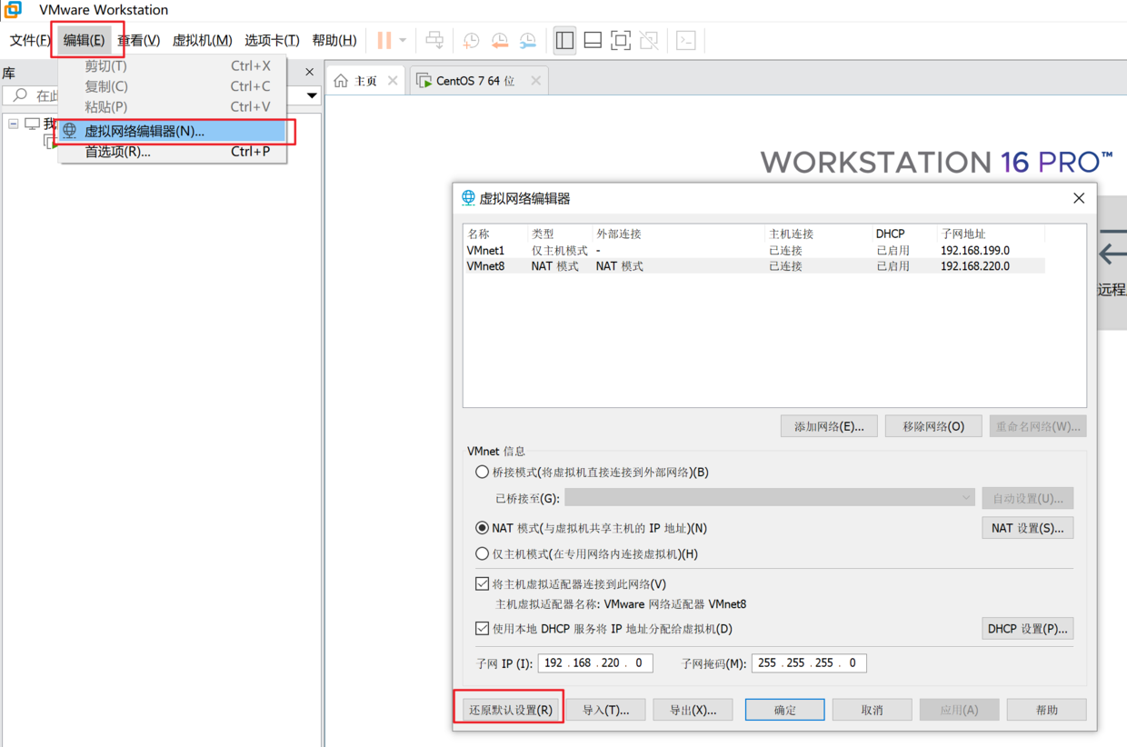This screenshot has height=747, width=1127.
Task: Open the library search dropdown arrow
Action: point(312,95)
